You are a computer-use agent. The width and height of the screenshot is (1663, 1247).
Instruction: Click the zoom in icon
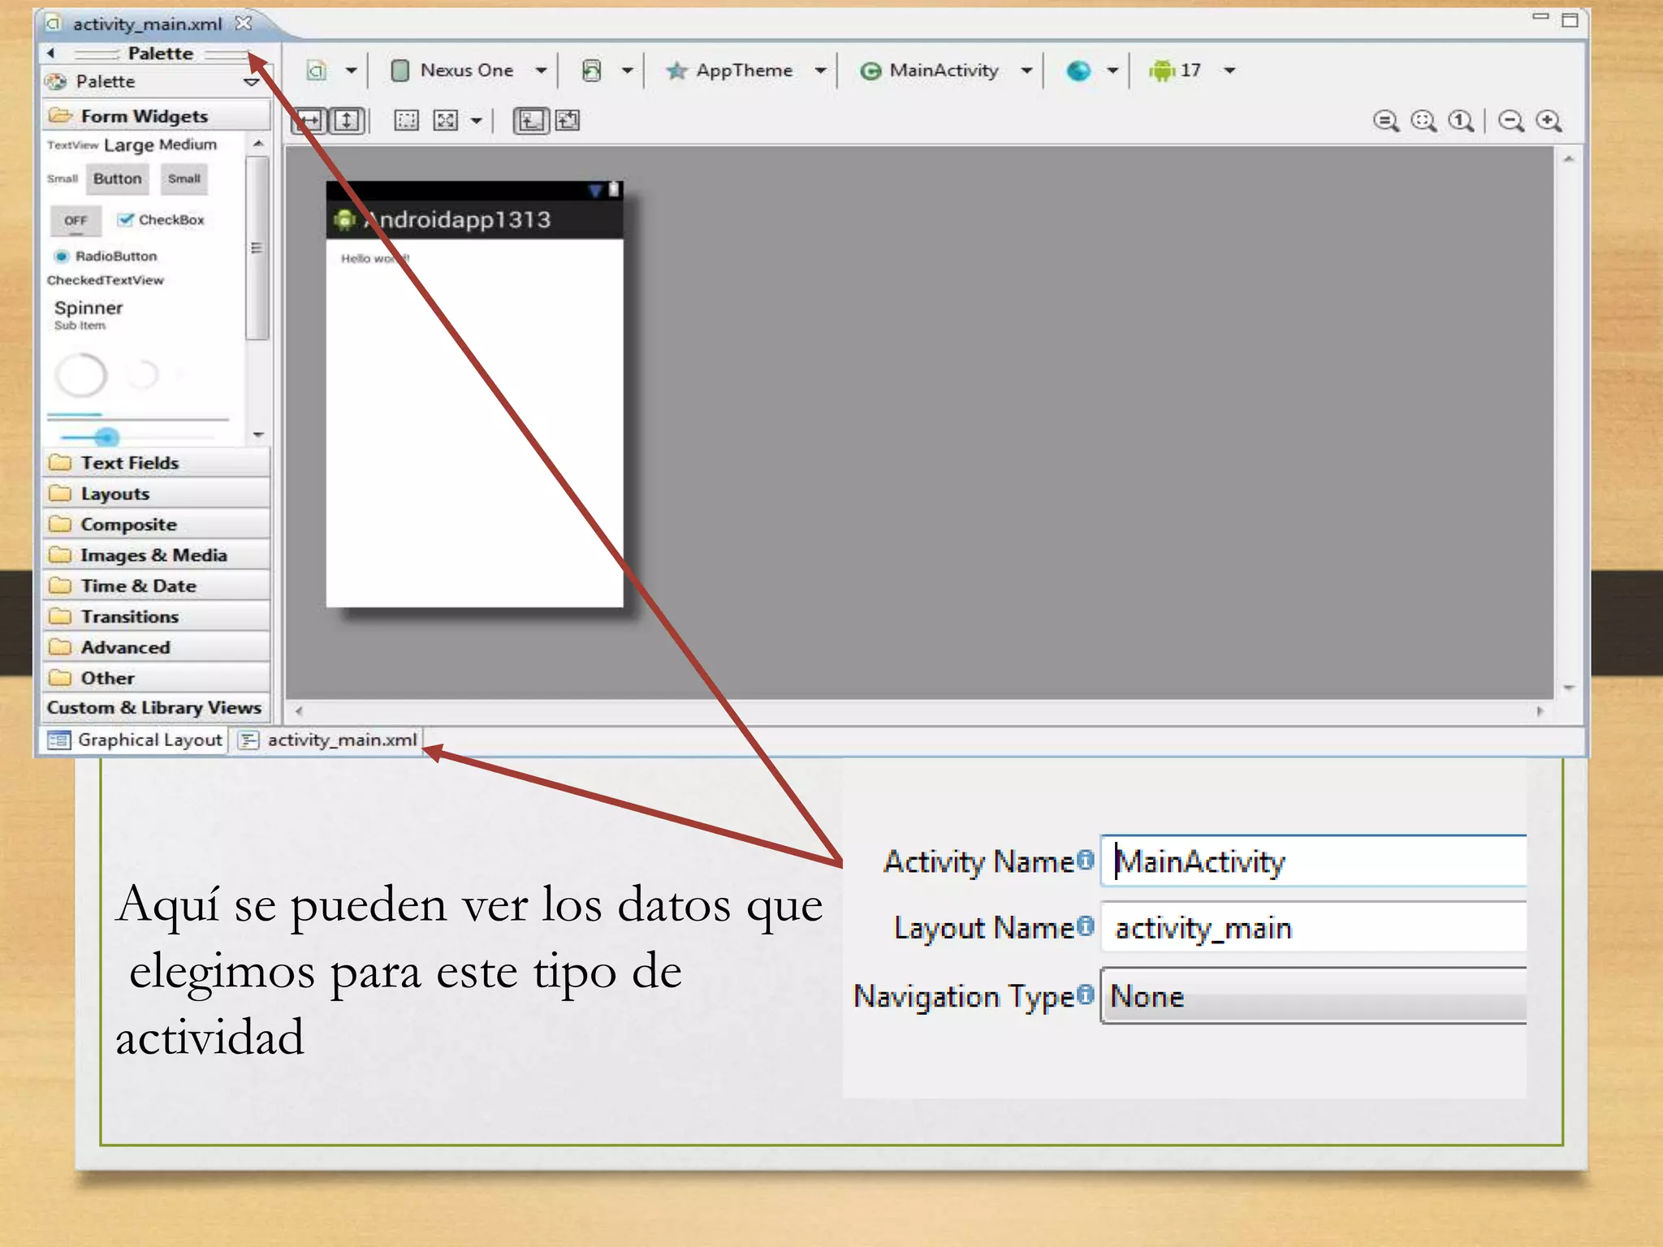coord(1549,121)
